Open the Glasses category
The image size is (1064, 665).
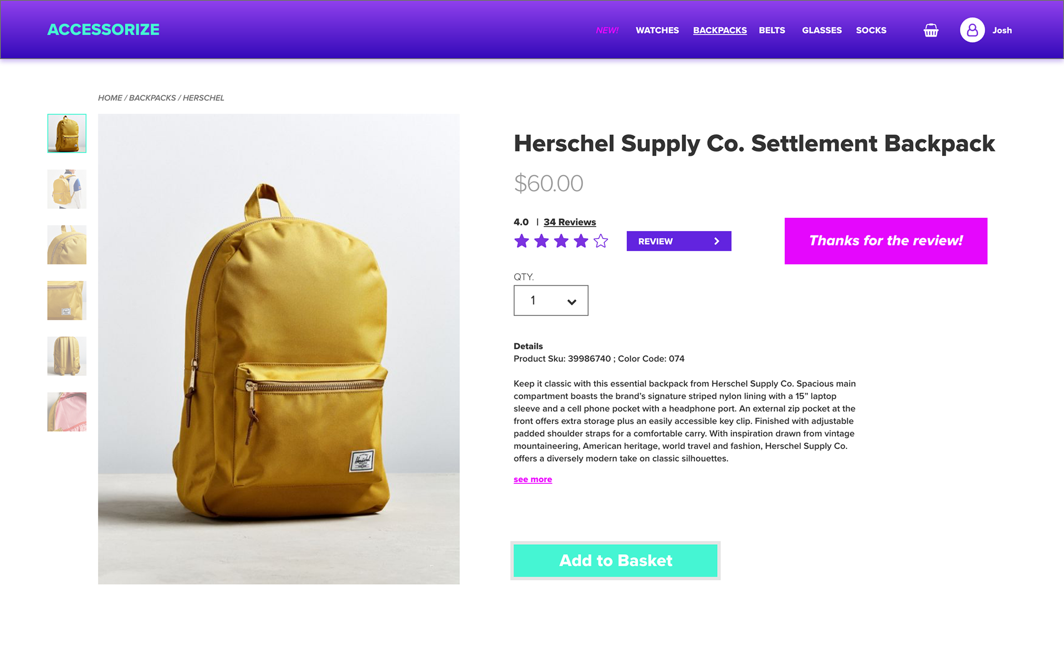(822, 30)
